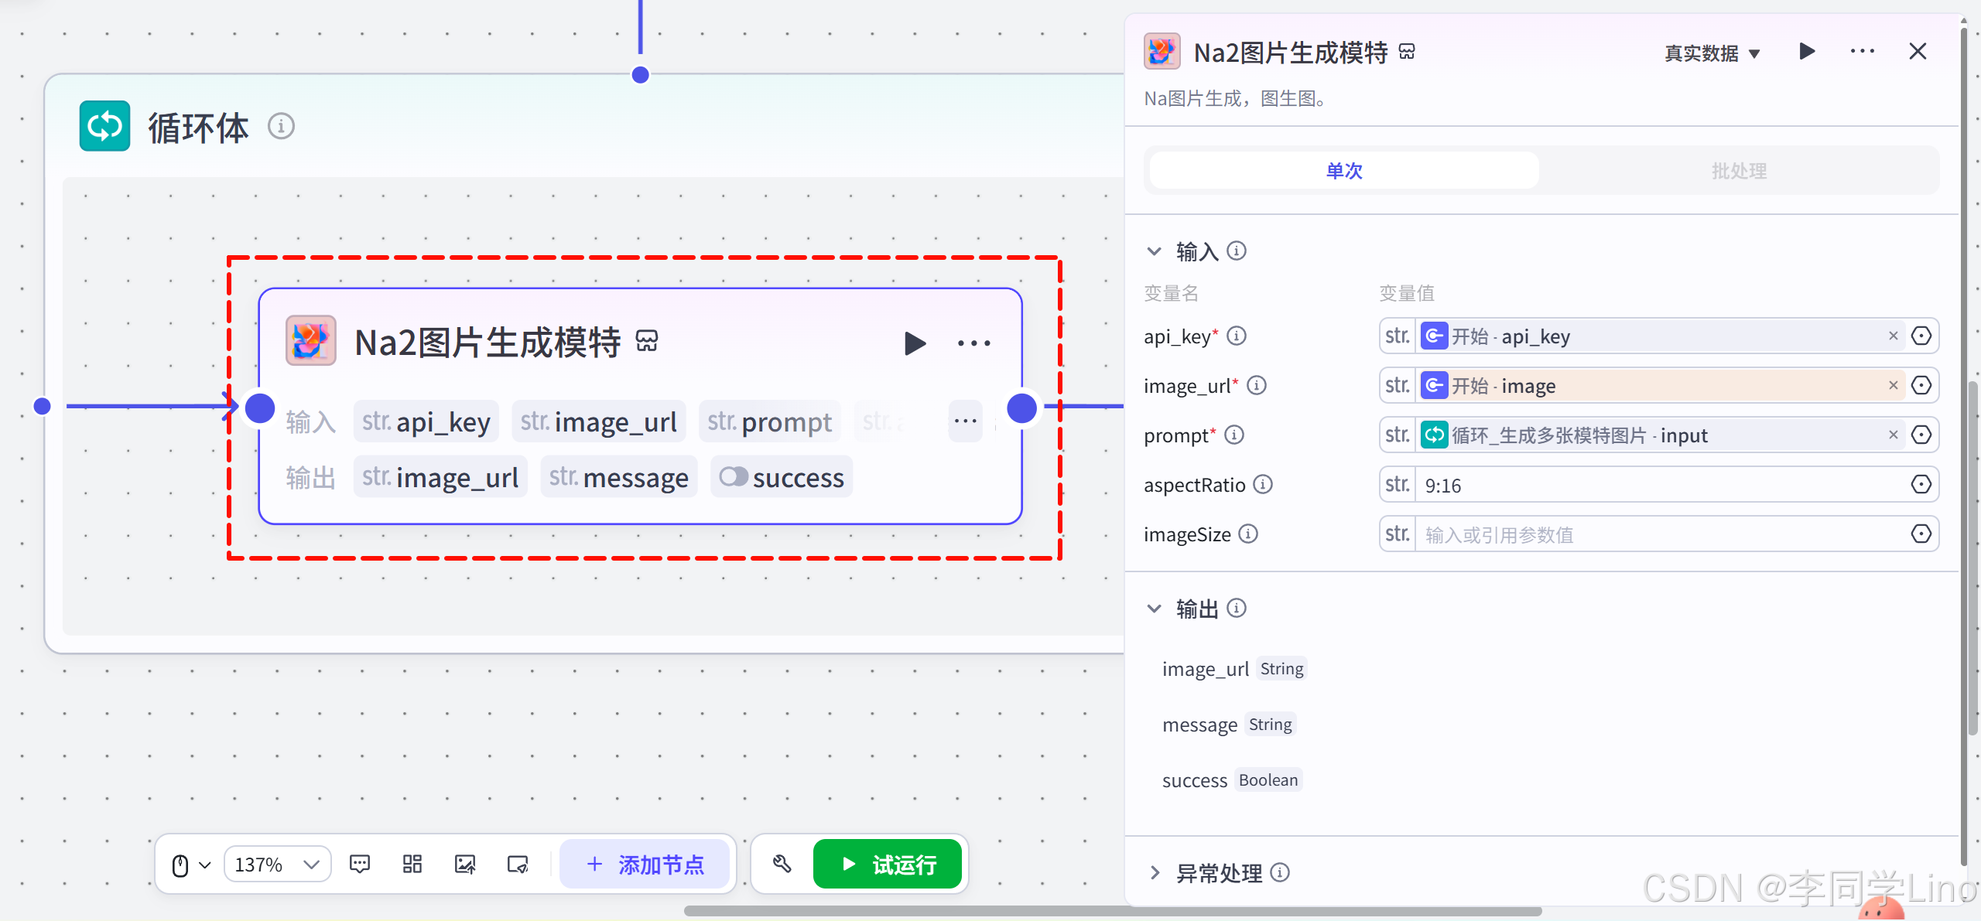The width and height of the screenshot is (1981, 921).
Task: Select the 单次 tab
Action: point(1344,171)
